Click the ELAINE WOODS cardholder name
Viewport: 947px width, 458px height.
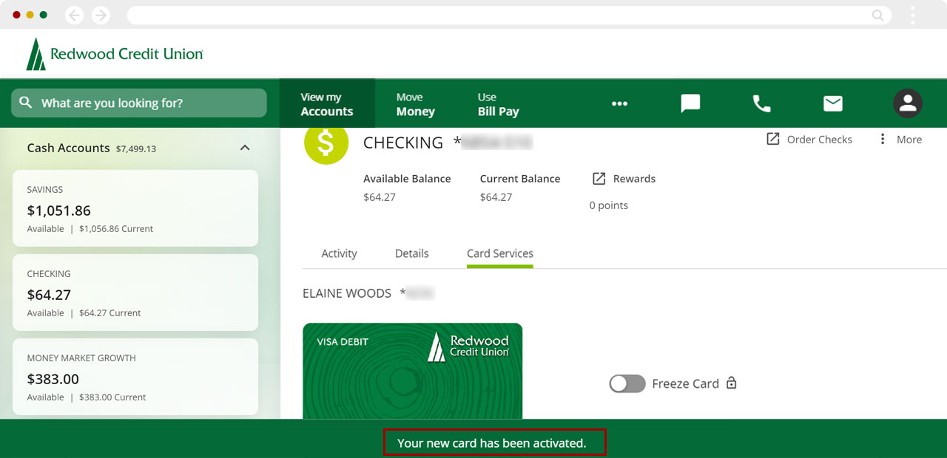tap(347, 293)
